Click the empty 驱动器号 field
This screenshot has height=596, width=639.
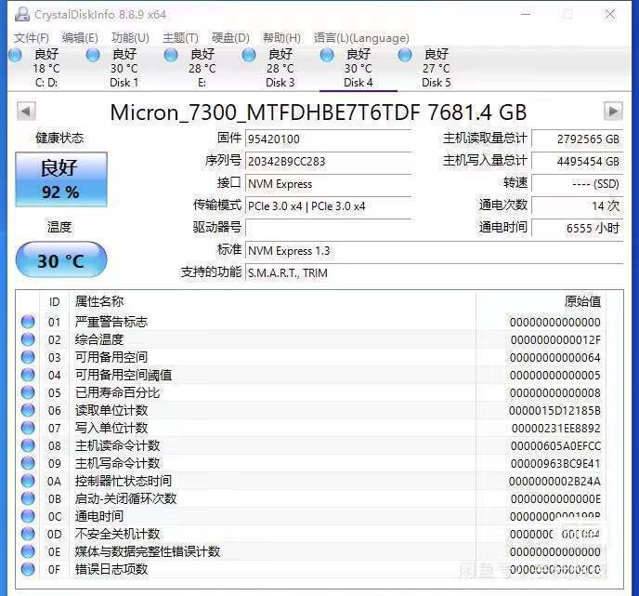point(328,228)
